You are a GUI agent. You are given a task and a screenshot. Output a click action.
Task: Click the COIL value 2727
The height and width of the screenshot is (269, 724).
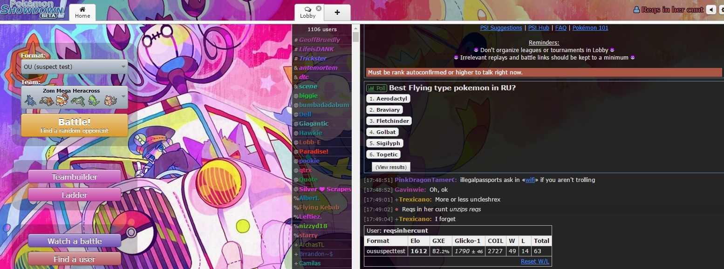[x=495, y=251]
